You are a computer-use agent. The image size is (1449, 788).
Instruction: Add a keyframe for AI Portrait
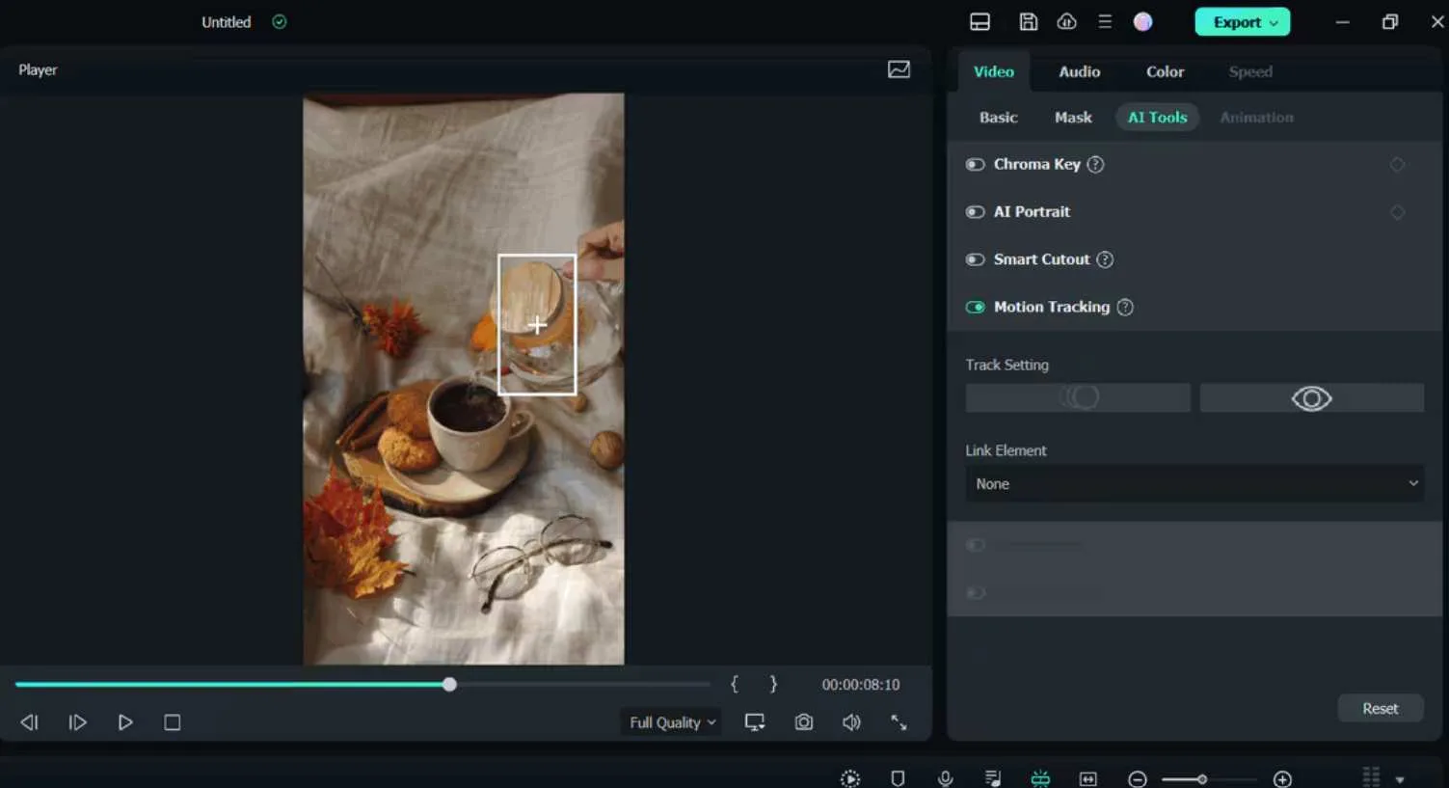[1397, 212]
